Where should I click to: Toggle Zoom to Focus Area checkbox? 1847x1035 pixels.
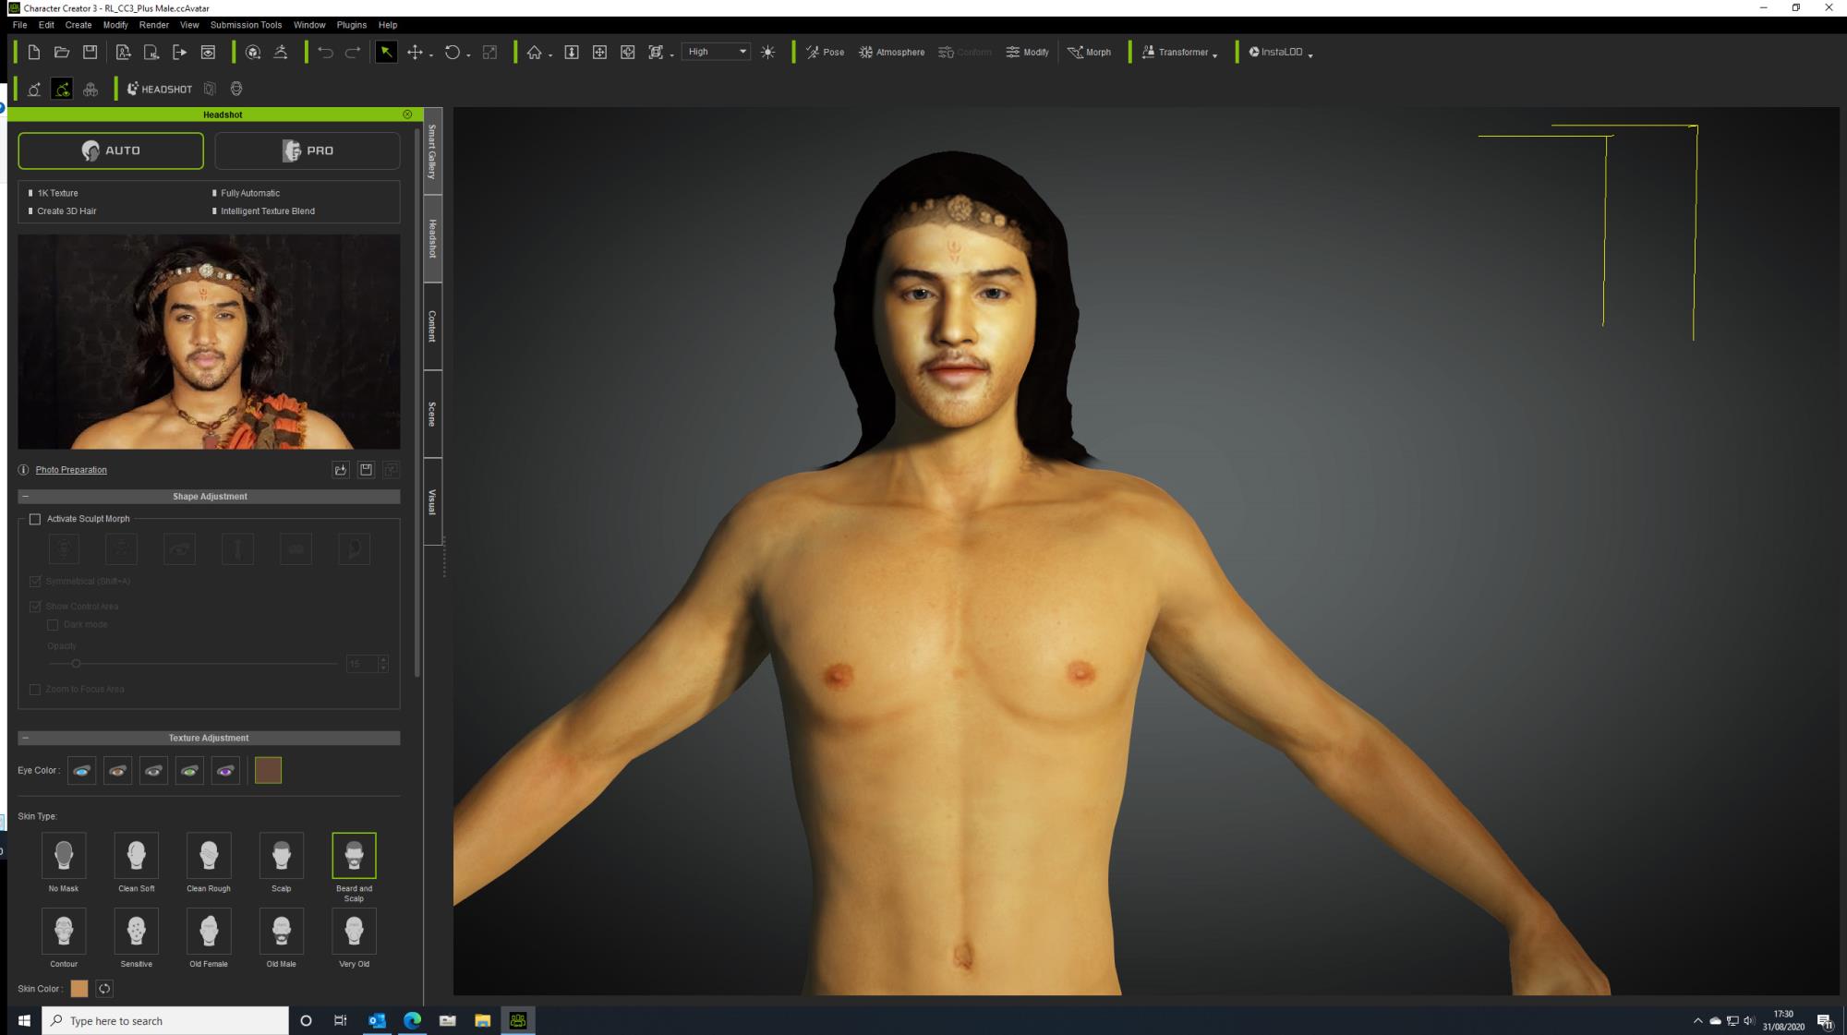[35, 690]
